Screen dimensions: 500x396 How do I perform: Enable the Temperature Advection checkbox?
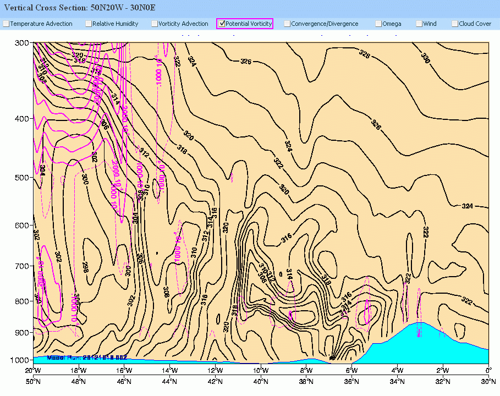point(6,24)
